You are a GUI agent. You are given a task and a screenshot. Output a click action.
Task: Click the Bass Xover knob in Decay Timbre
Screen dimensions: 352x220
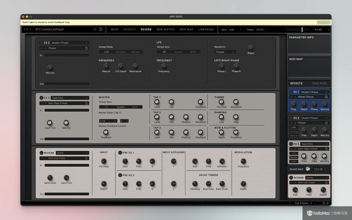(222, 184)
